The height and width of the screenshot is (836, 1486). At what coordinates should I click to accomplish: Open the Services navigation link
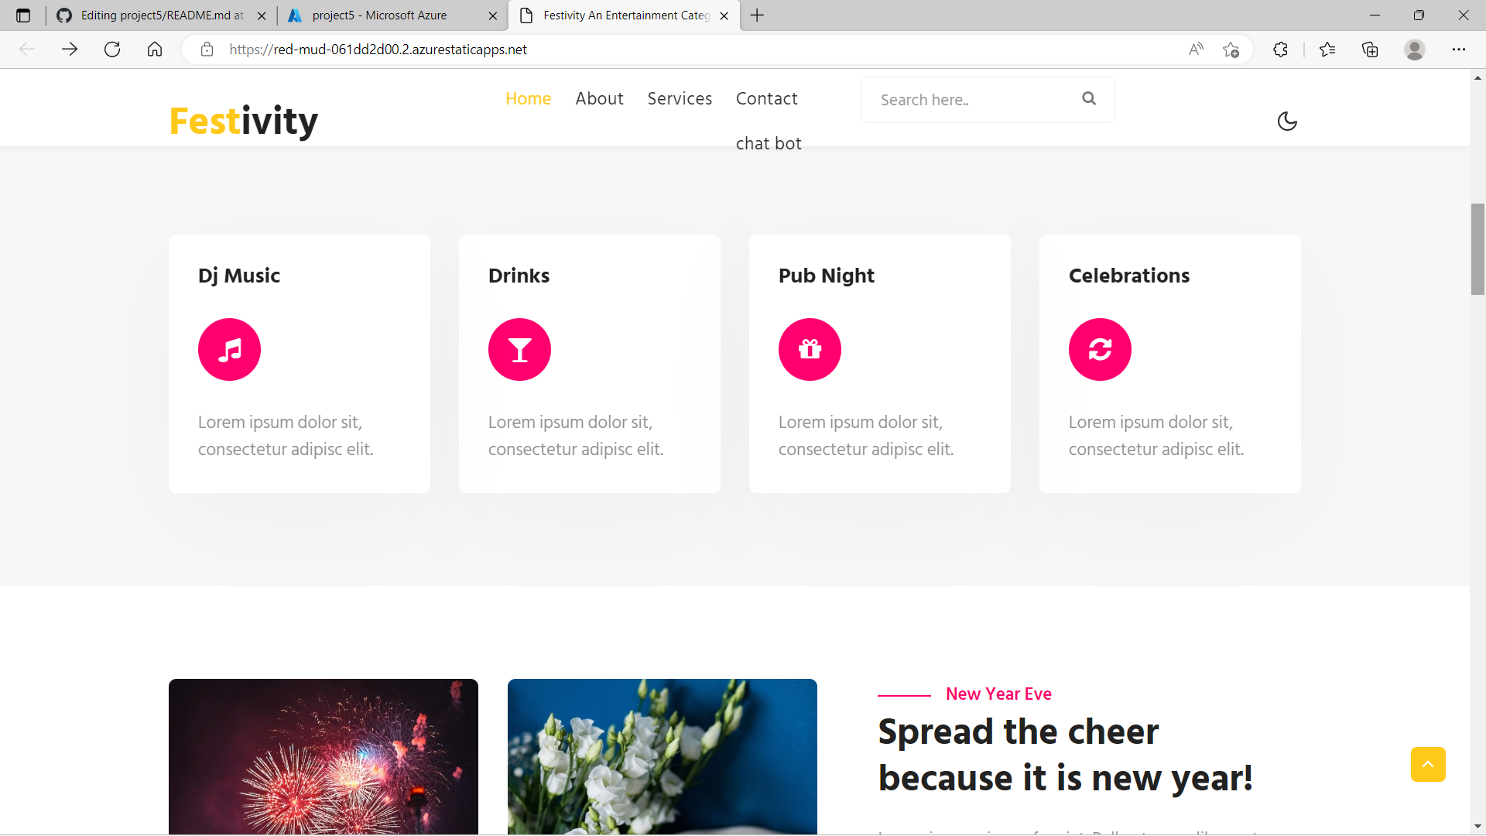pyautogui.click(x=680, y=99)
